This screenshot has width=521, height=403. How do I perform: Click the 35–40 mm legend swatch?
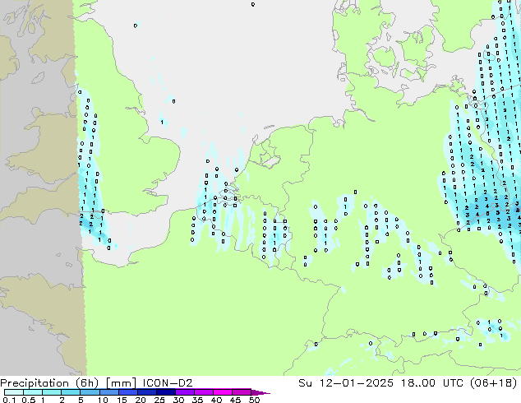(x=203, y=392)
